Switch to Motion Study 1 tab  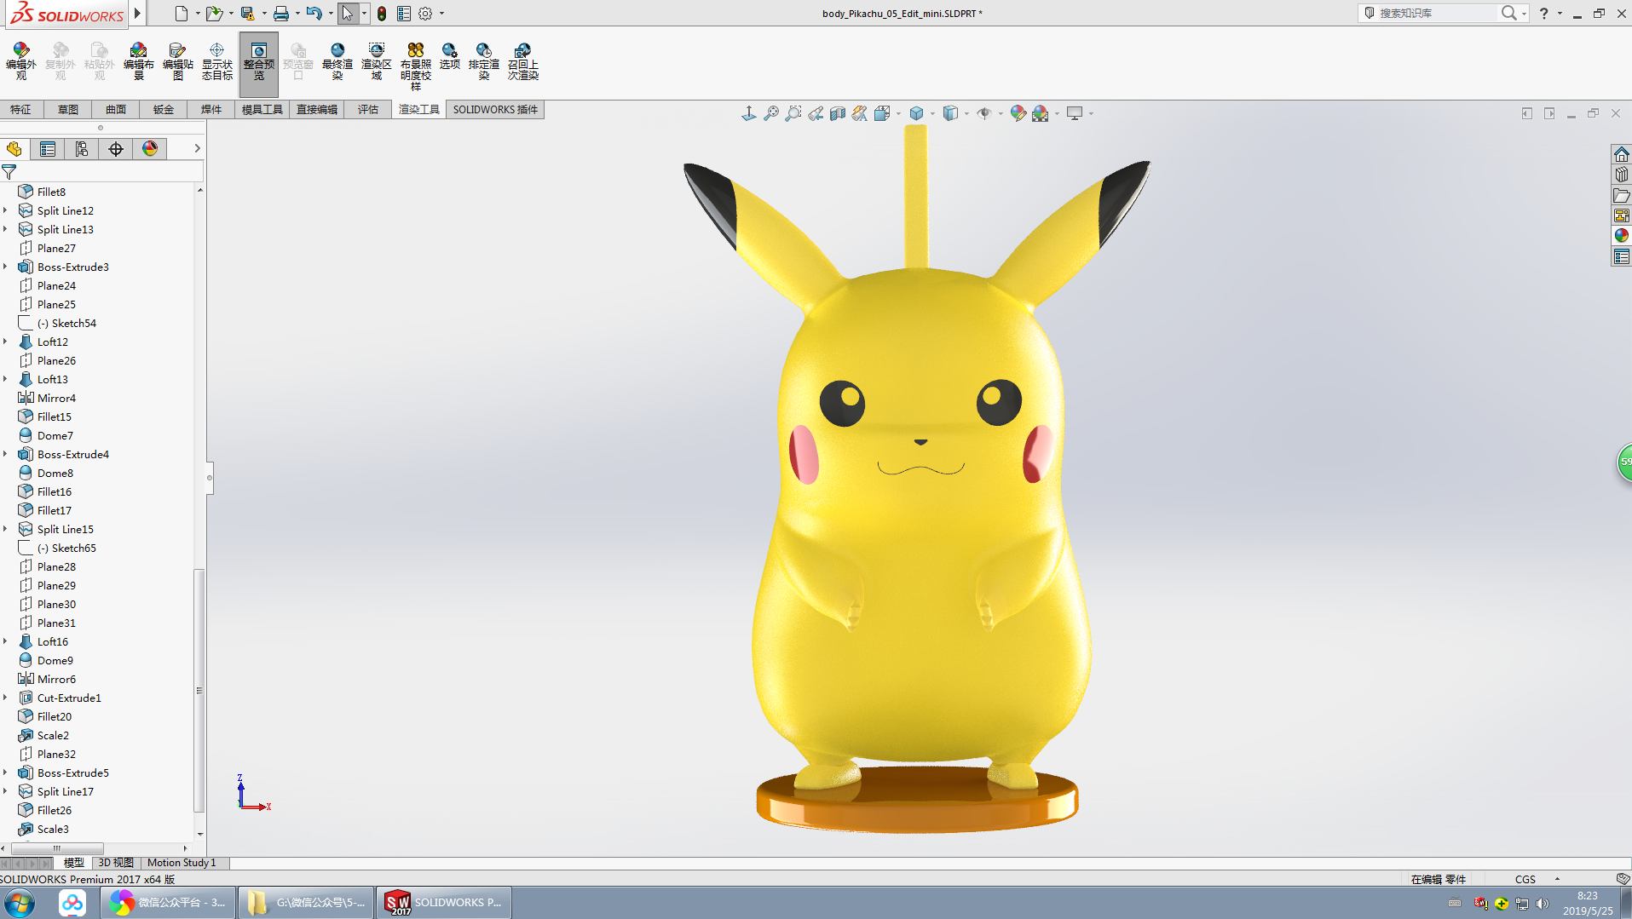pos(182,863)
